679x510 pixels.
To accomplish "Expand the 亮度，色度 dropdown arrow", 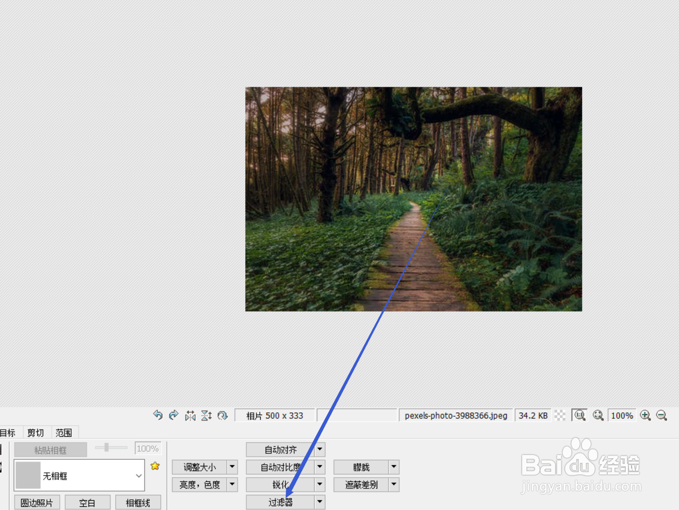I will coord(232,485).
